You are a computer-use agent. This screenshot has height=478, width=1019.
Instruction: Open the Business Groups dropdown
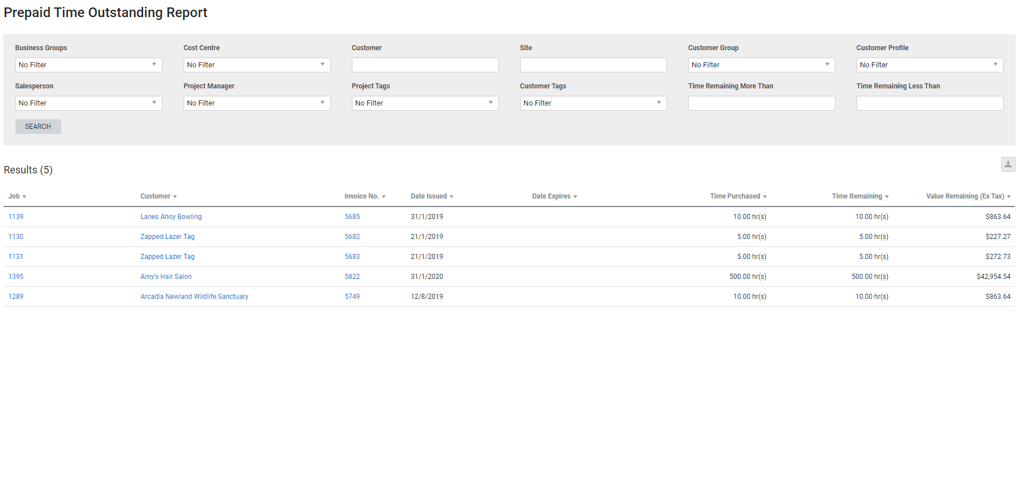click(x=88, y=65)
